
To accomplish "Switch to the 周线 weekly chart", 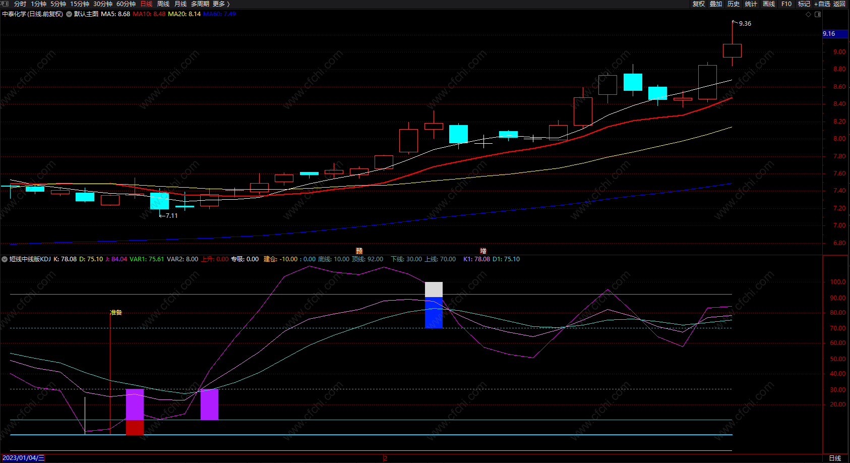I will [x=163, y=4].
